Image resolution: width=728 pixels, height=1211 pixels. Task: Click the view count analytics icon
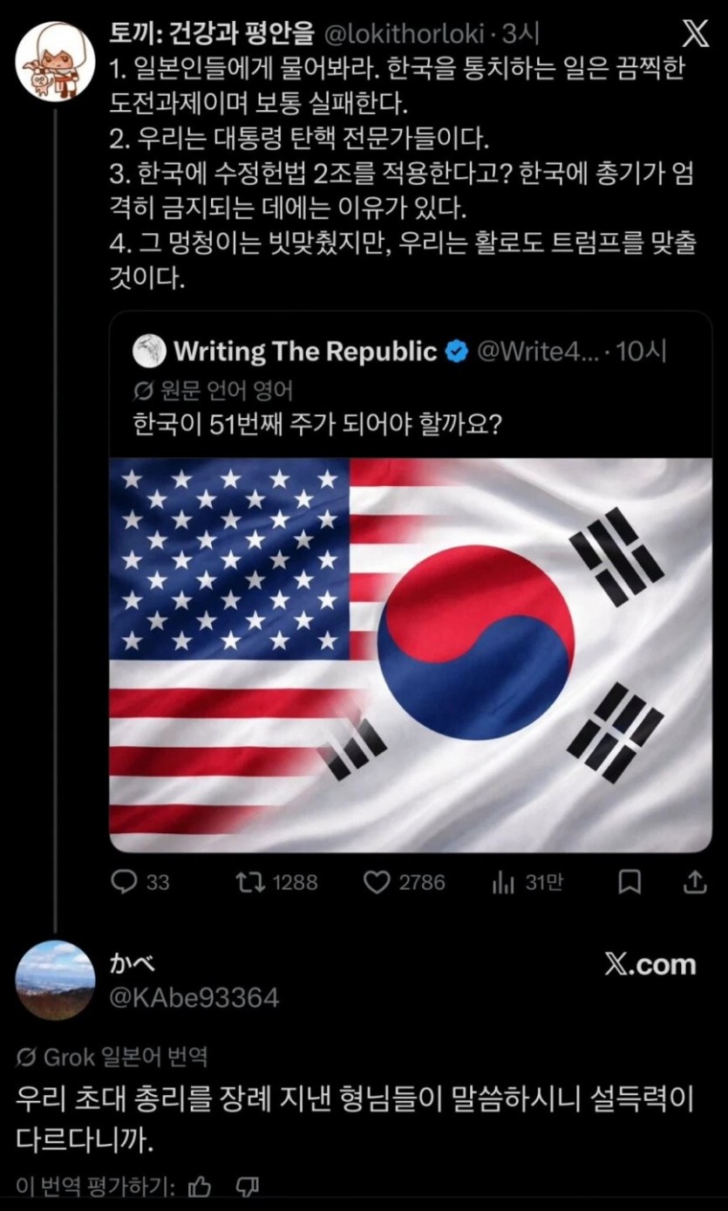point(503,883)
